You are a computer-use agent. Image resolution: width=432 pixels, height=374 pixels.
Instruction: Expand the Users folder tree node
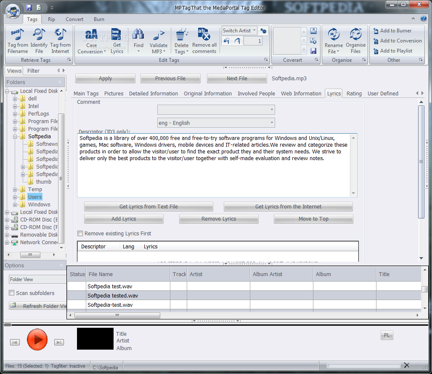coord(15,197)
